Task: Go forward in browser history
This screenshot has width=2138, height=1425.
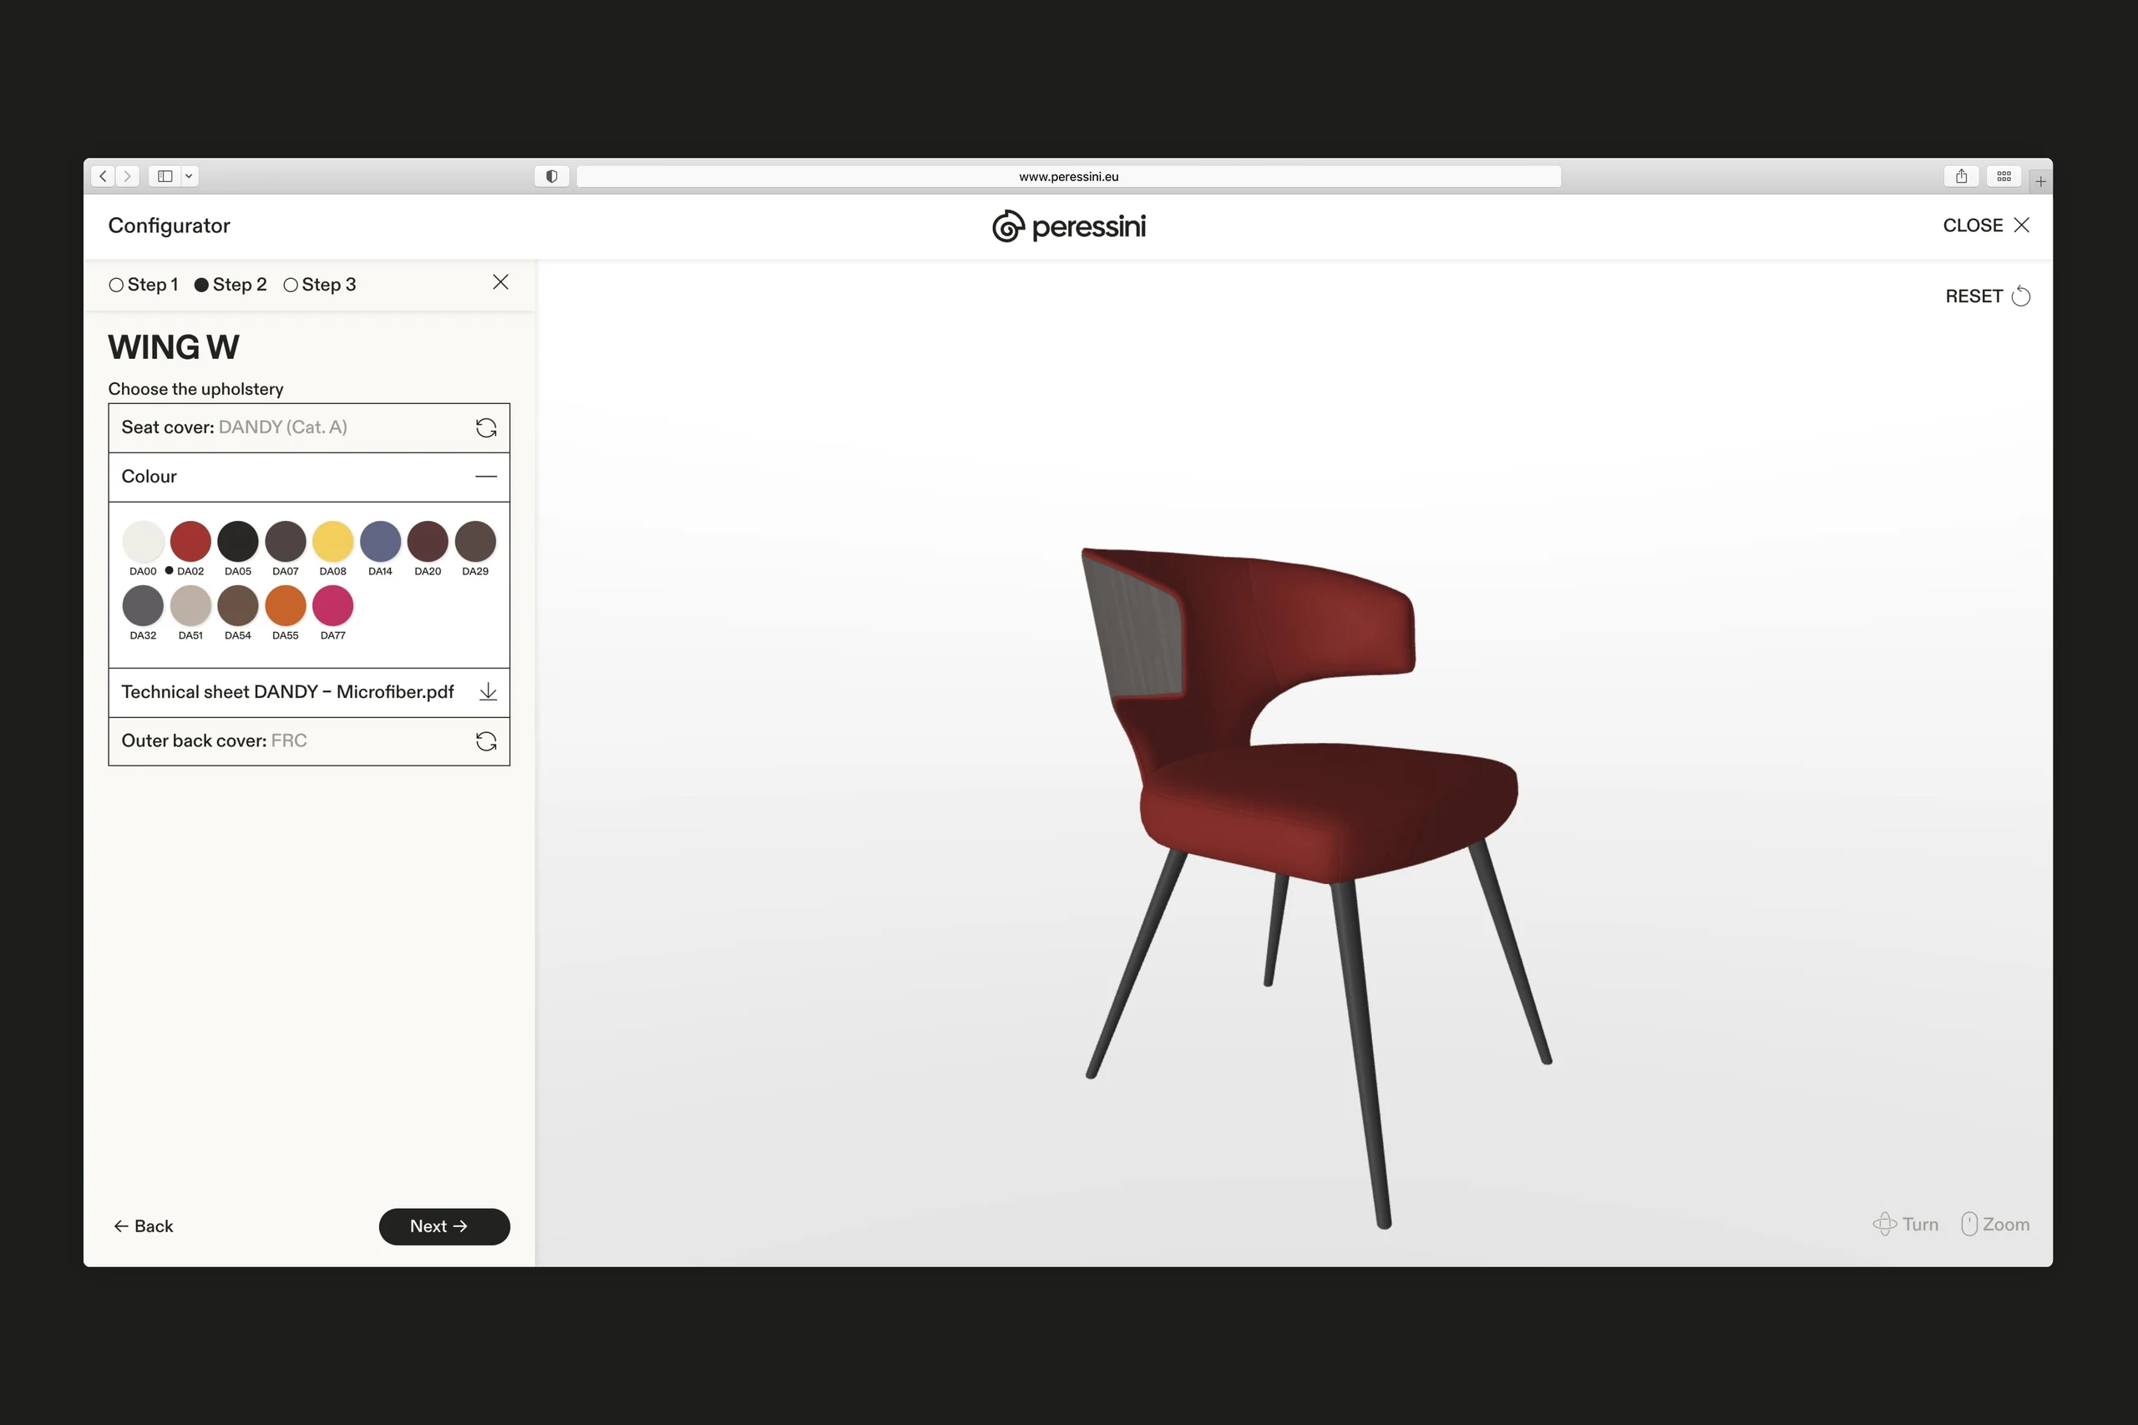Action: point(127,176)
